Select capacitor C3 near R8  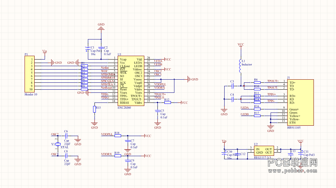tap(233, 86)
